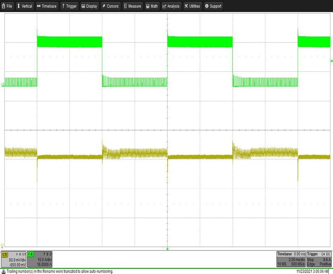Open the Trigger menu
This screenshot has height=274, width=333.
(x=69, y=6)
